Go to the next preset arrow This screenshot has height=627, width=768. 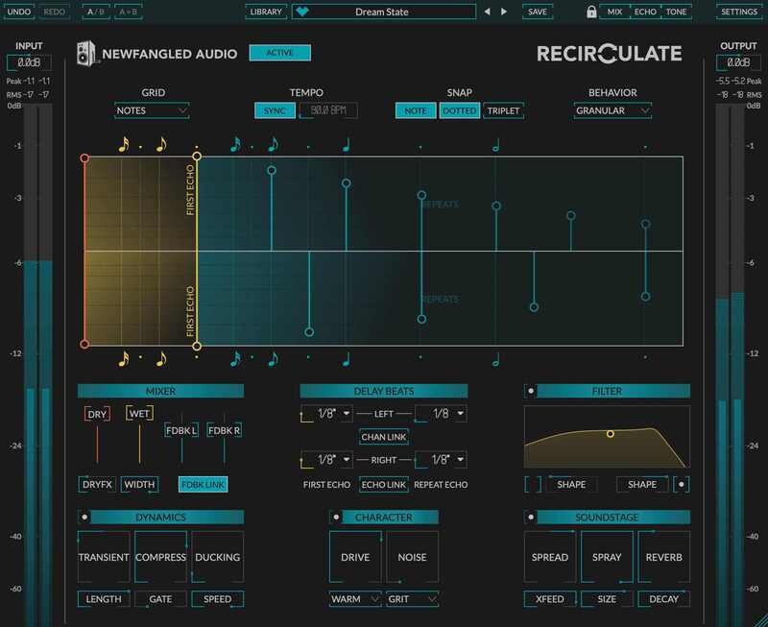coord(505,12)
